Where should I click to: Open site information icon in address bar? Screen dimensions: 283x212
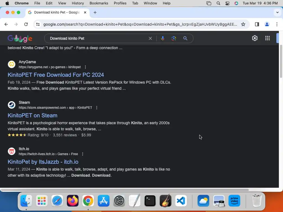click(38, 24)
